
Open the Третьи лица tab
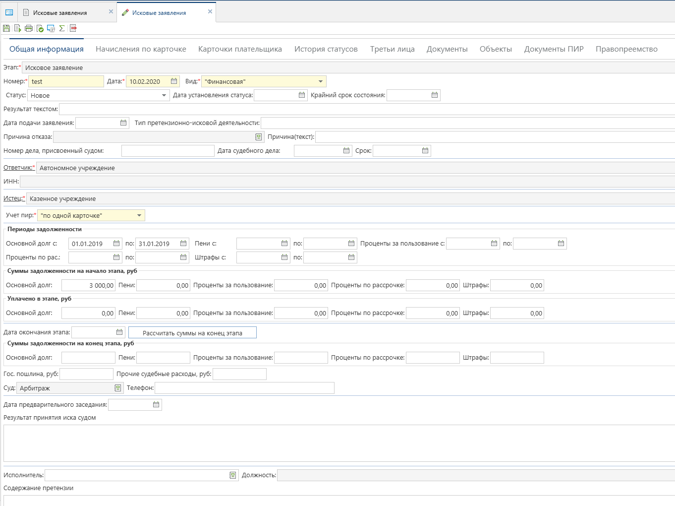(393, 49)
